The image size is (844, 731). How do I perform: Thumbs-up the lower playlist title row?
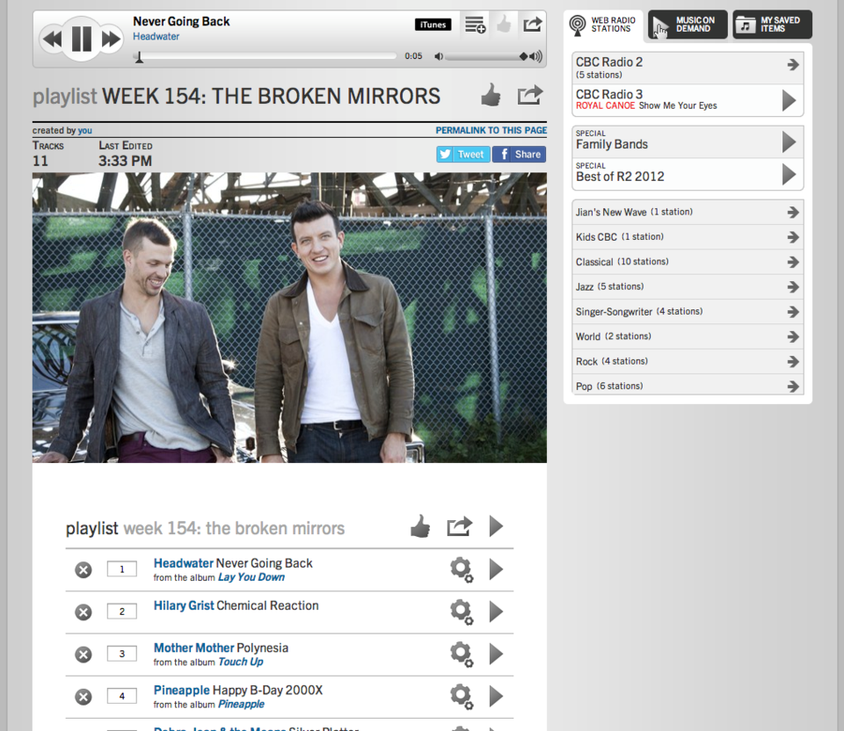pyautogui.click(x=420, y=526)
